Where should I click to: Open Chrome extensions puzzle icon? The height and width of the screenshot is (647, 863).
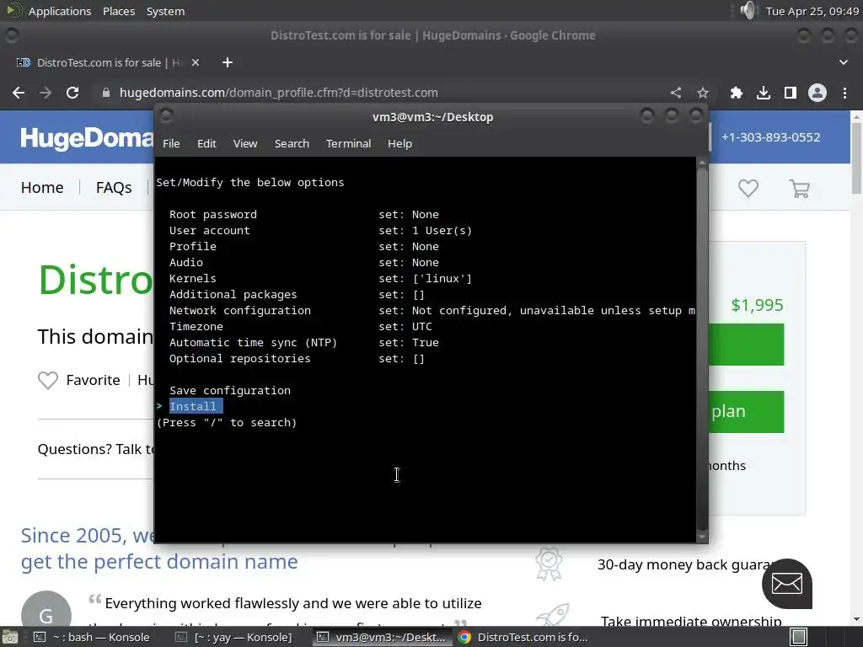point(736,93)
